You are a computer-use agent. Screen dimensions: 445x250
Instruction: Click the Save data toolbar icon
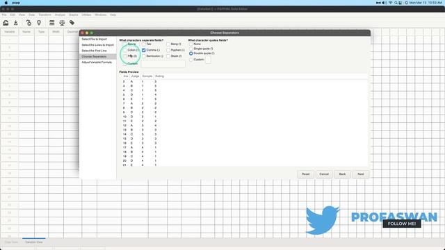click(x=16, y=23)
